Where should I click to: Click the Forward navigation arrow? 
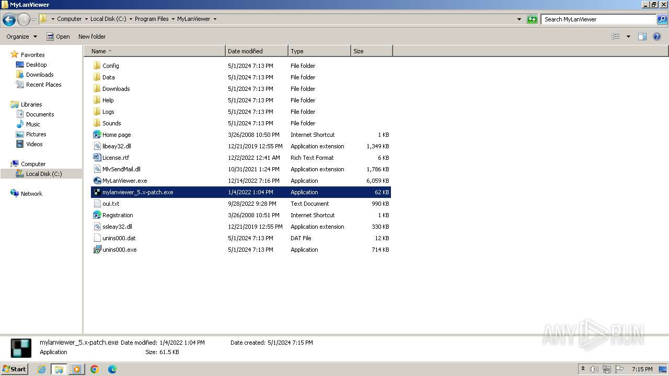pyautogui.click(x=24, y=20)
